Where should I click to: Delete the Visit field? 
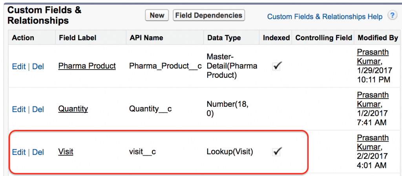[38, 152]
